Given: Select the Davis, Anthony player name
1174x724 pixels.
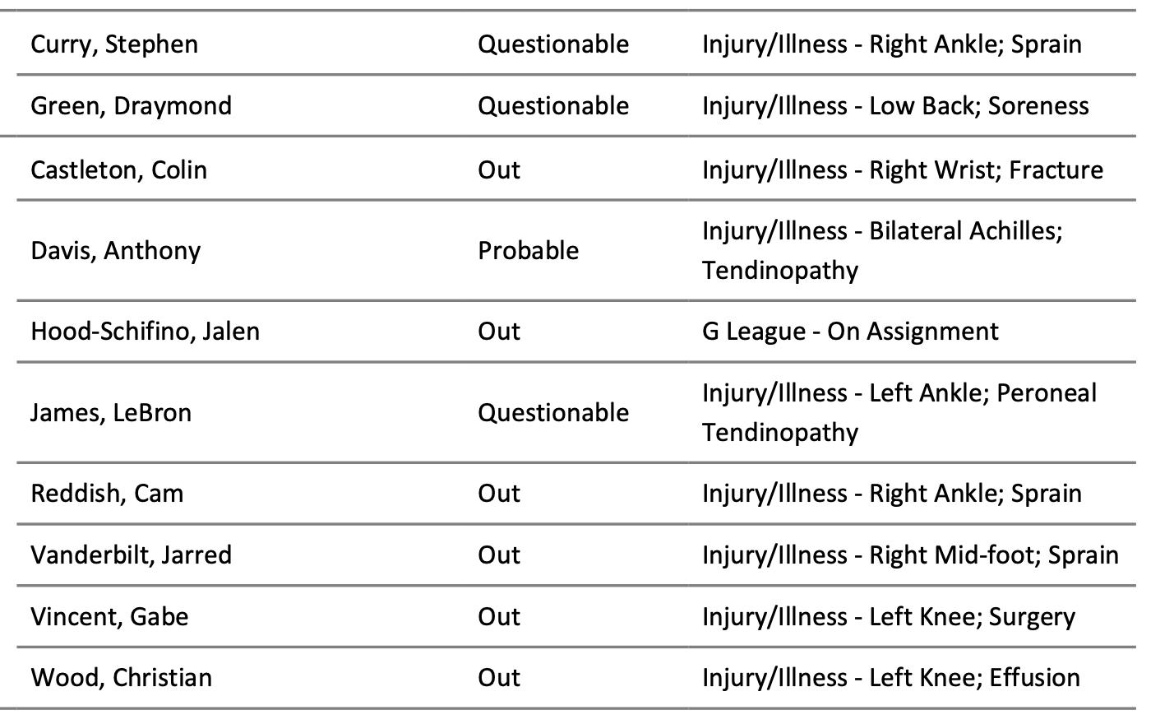Looking at the screenshot, I should (x=115, y=251).
